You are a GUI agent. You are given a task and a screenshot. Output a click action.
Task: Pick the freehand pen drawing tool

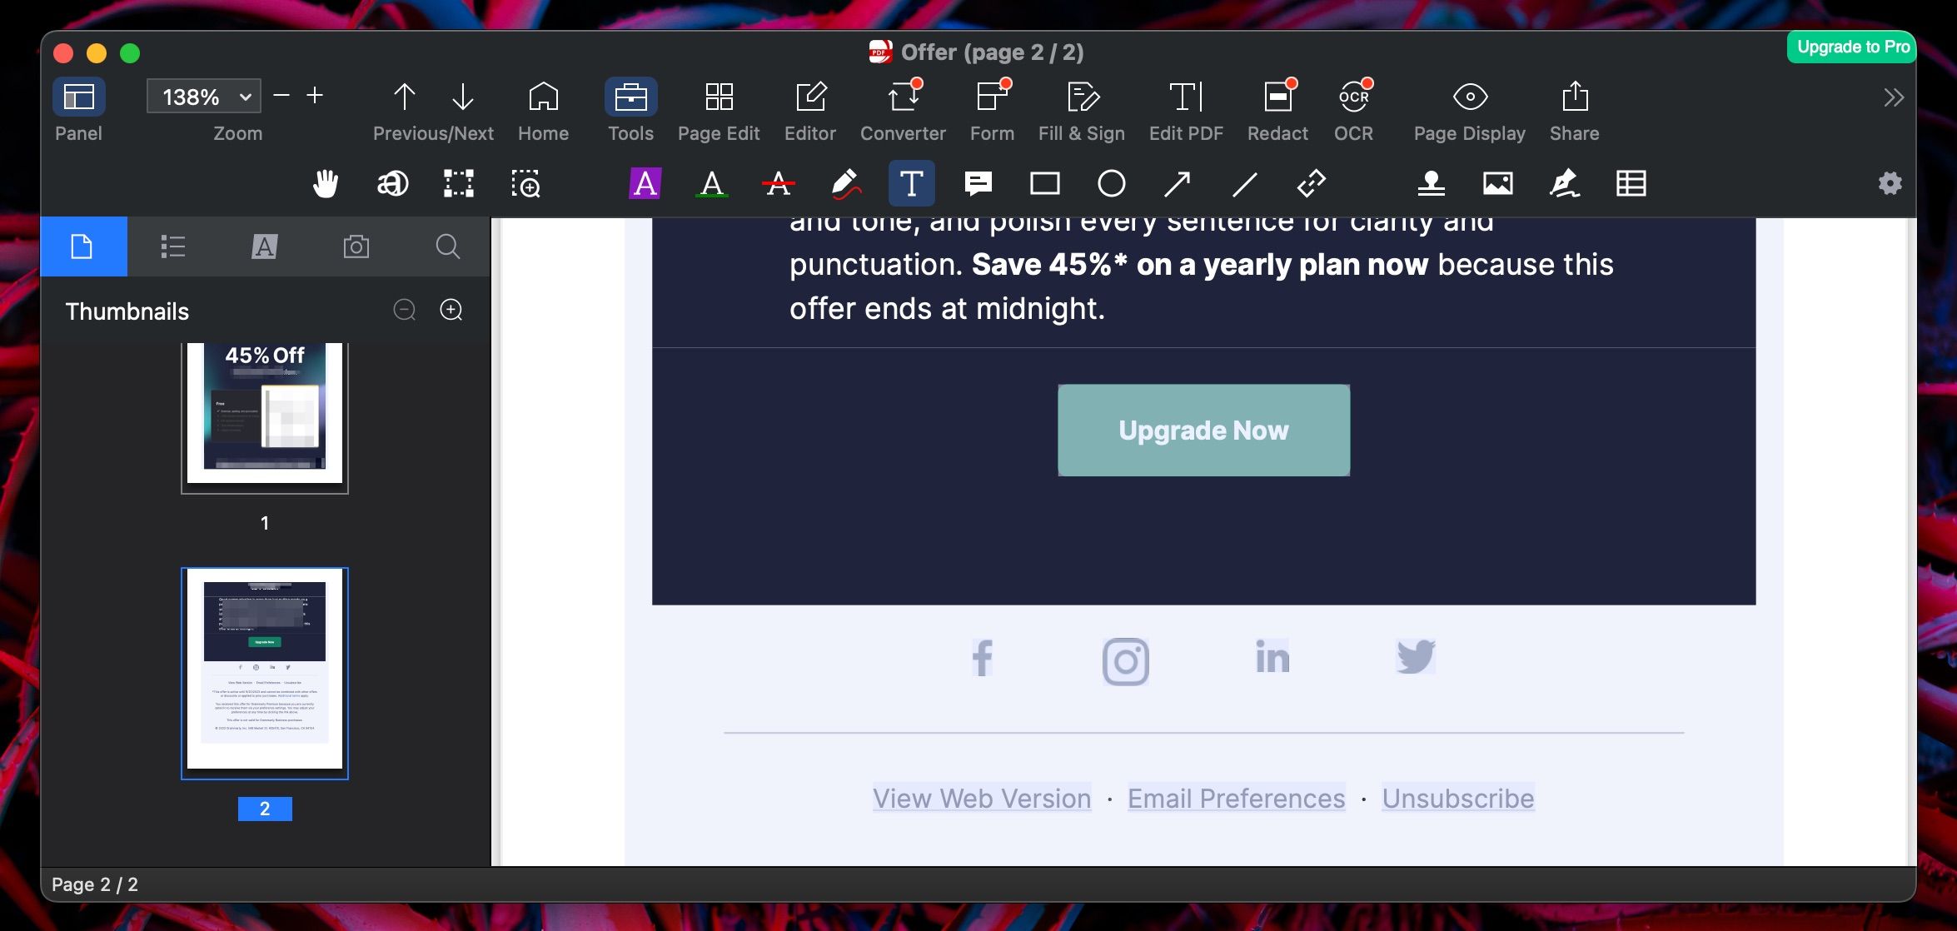[844, 184]
